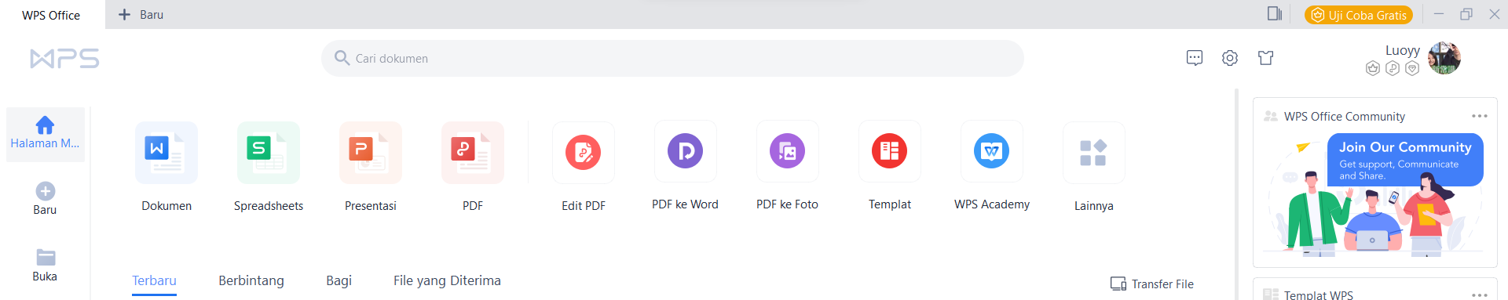Click Uji Coba Gratis button
This screenshot has height=300, width=1508.
click(1359, 15)
